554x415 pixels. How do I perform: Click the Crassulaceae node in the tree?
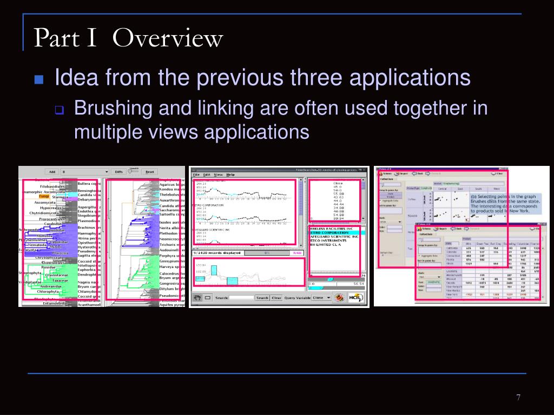point(56,275)
